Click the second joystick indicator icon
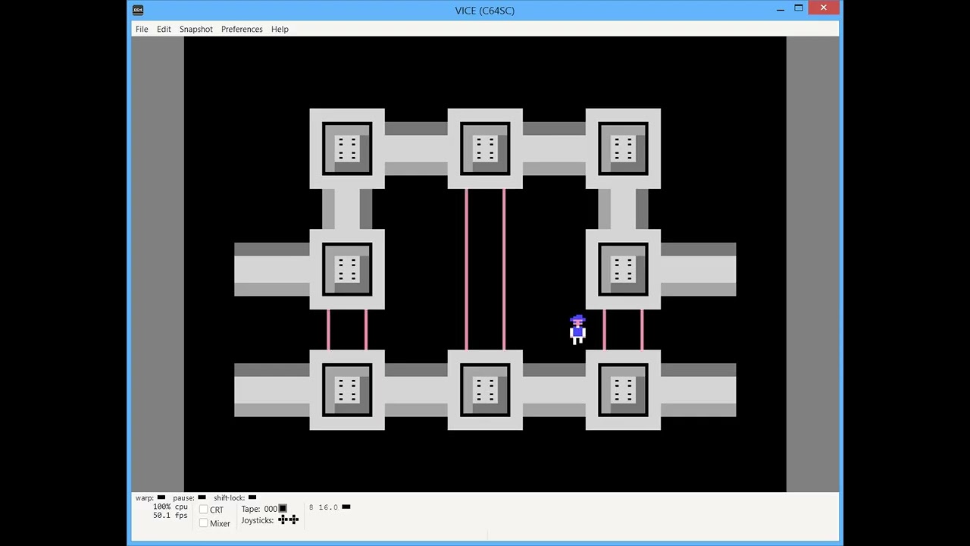 [293, 519]
